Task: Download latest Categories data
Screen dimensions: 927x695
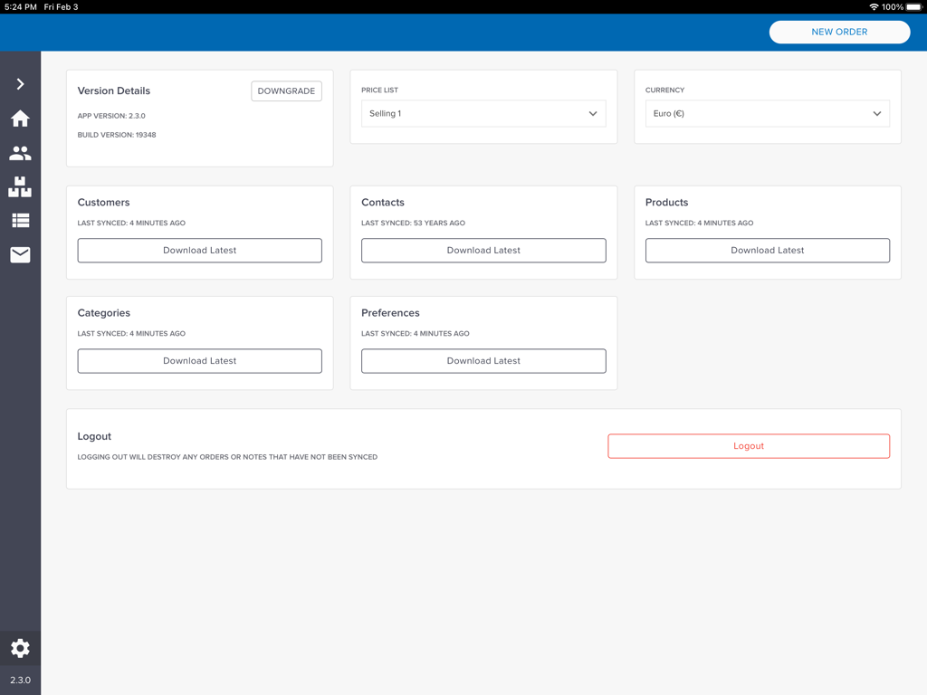Action: 199,360
